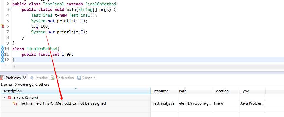
Task: Collapse the main method fold toggle on line 3
Action: coord(10,9)
